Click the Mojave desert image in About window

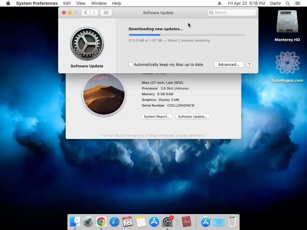104,94
